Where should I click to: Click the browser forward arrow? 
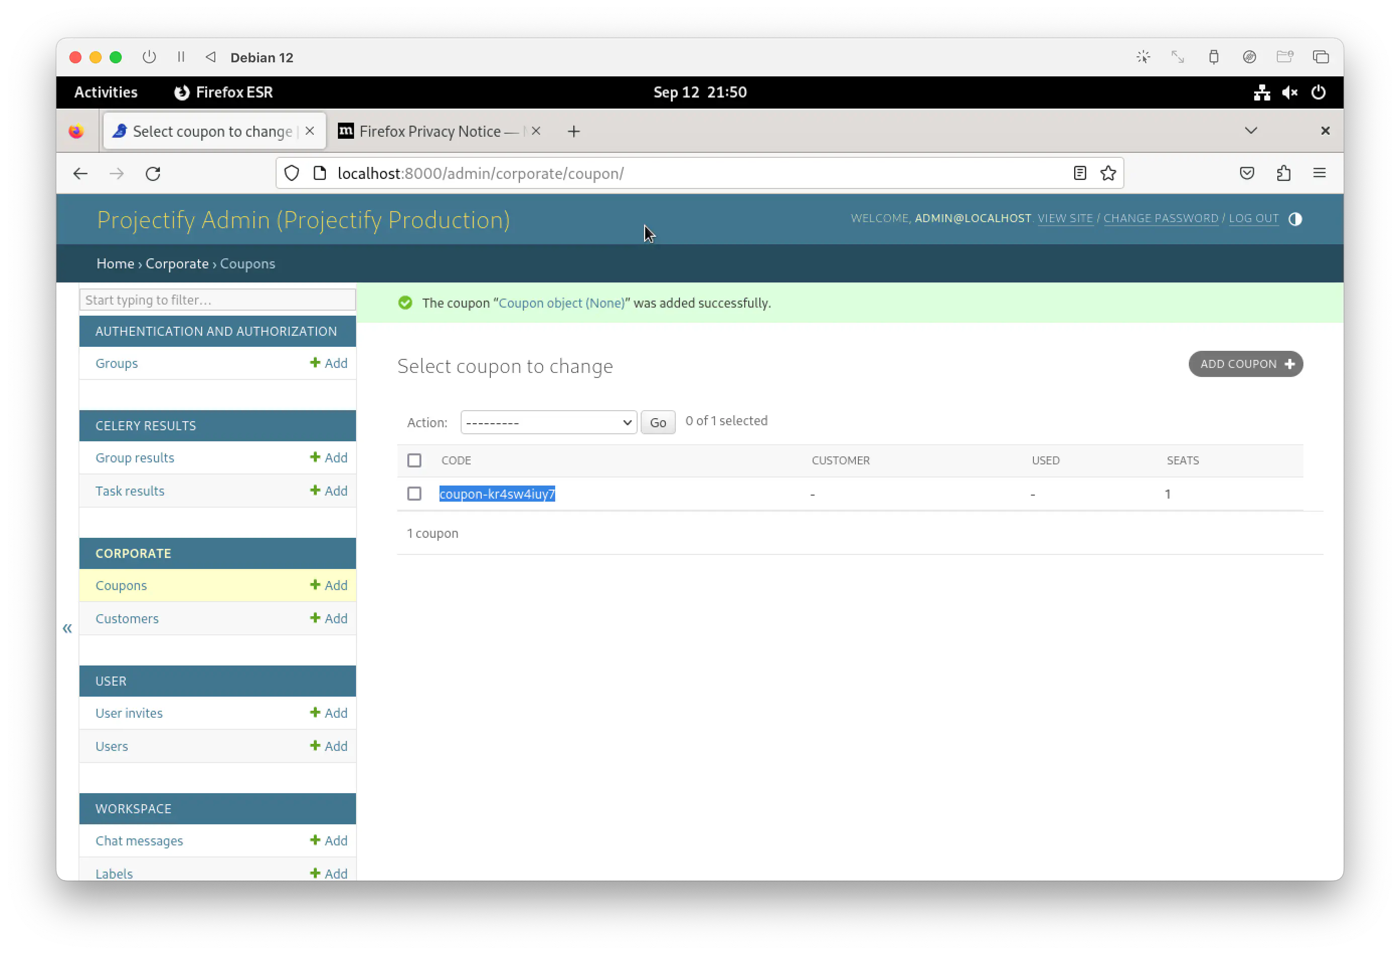point(116,173)
